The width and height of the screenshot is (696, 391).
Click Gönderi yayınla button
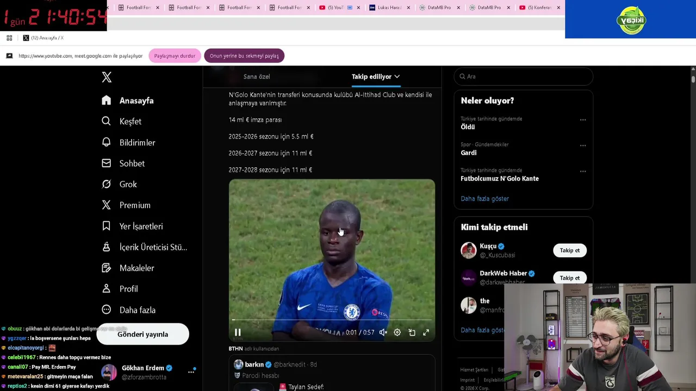[142, 334]
